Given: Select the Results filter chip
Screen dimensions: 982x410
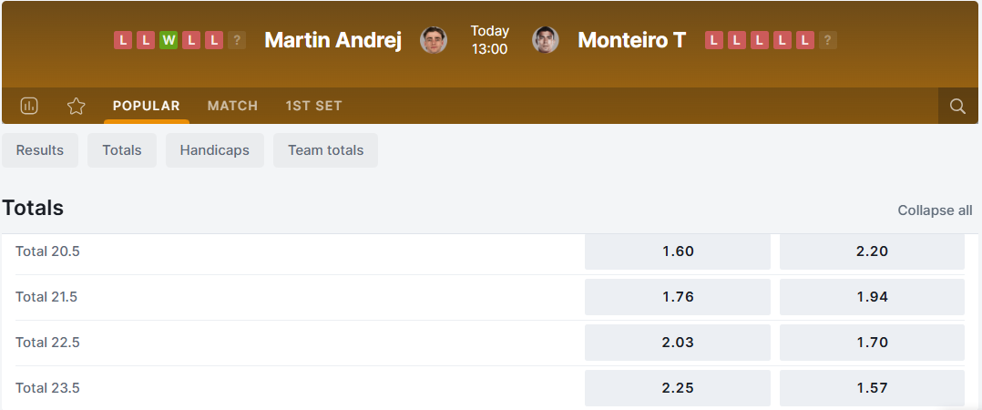Looking at the screenshot, I should click(40, 150).
